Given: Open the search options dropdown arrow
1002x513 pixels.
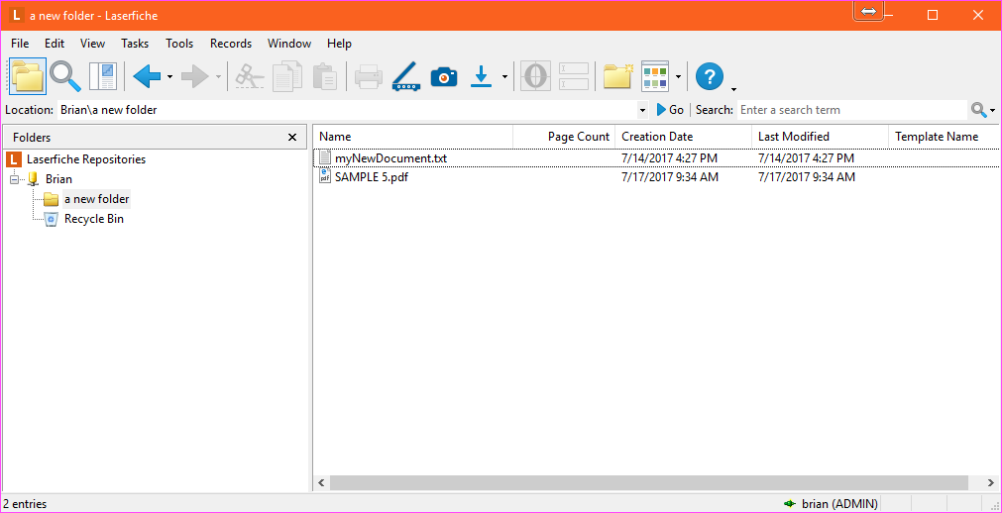Looking at the screenshot, I should (x=992, y=111).
